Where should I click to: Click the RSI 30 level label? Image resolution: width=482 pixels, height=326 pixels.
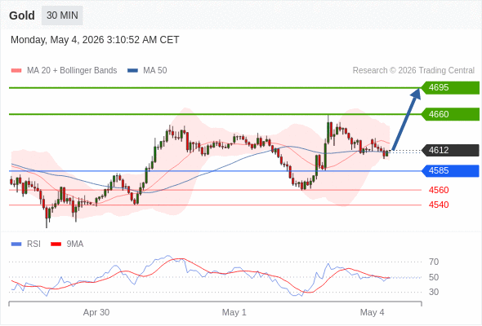click(434, 292)
